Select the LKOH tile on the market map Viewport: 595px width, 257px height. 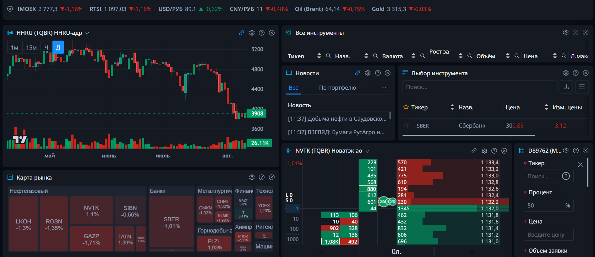point(24,224)
